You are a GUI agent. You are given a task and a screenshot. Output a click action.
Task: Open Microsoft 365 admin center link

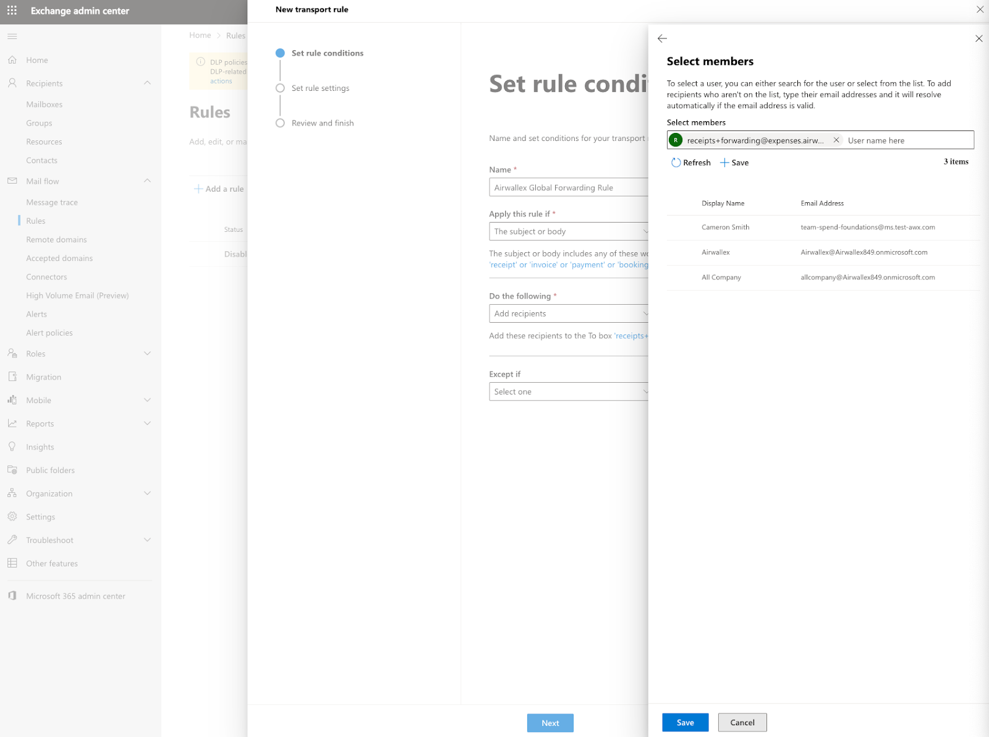coord(75,596)
